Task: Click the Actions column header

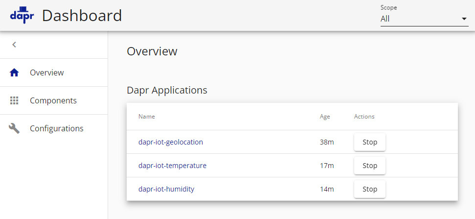Action: pos(364,117)
